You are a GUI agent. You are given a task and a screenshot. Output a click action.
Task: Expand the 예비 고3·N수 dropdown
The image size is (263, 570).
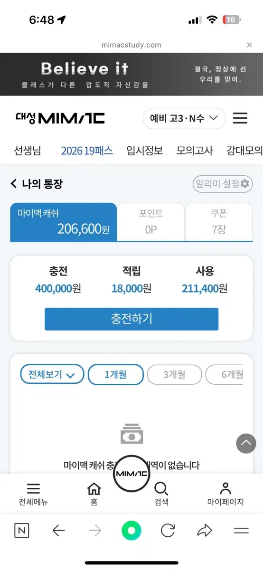pyautogui.click(x=184, y=118)
